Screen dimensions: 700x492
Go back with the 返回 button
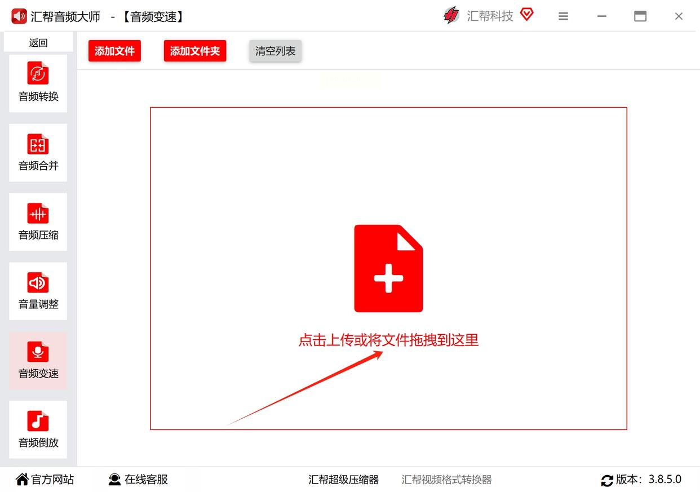point(38,42)
